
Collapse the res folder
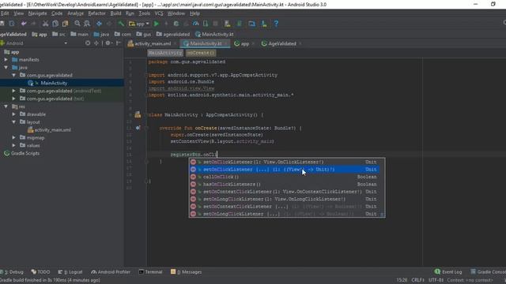(x=6, y=106)
